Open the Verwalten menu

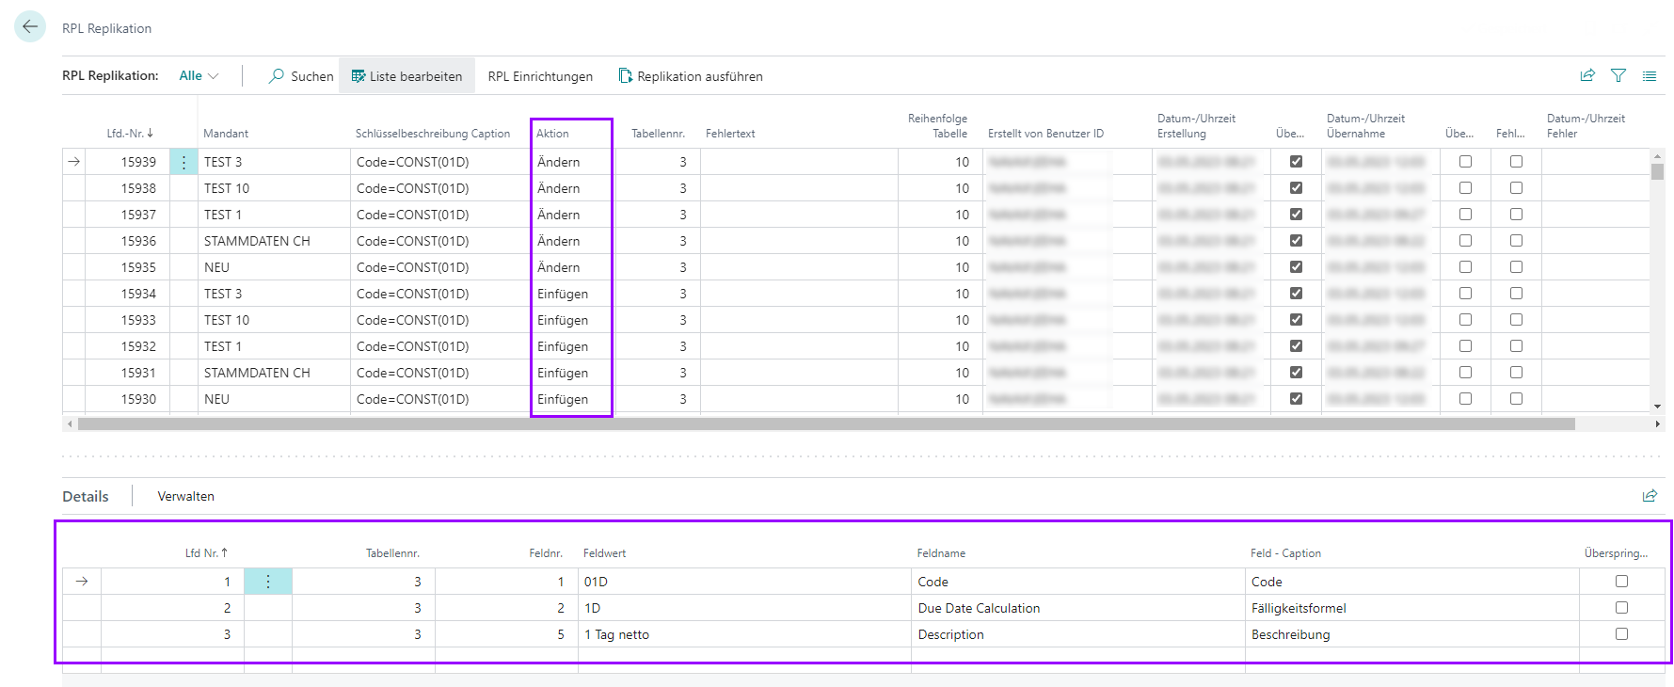pyautogui.click(x=186, y=496)
